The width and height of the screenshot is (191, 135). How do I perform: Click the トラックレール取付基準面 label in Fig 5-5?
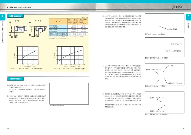172,51
